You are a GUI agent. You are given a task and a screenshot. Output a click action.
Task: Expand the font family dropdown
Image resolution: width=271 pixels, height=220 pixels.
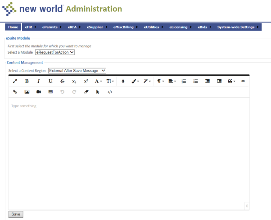tap(98, 81)
